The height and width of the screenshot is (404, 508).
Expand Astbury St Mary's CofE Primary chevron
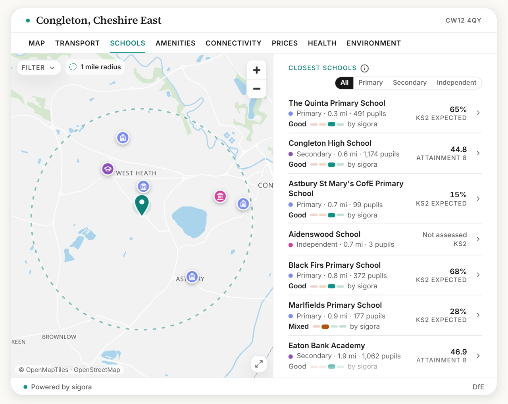pos(478,199)
